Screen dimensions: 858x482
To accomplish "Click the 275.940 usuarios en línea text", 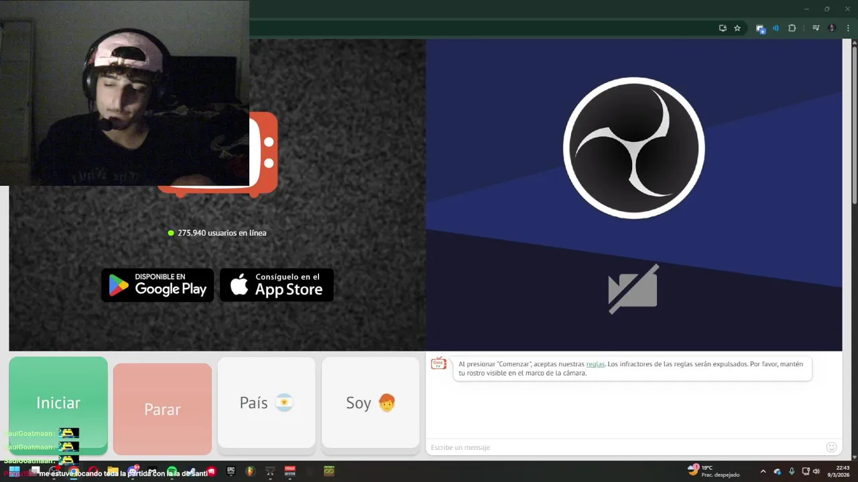I will pyautogui.click(x=222, y=233).
